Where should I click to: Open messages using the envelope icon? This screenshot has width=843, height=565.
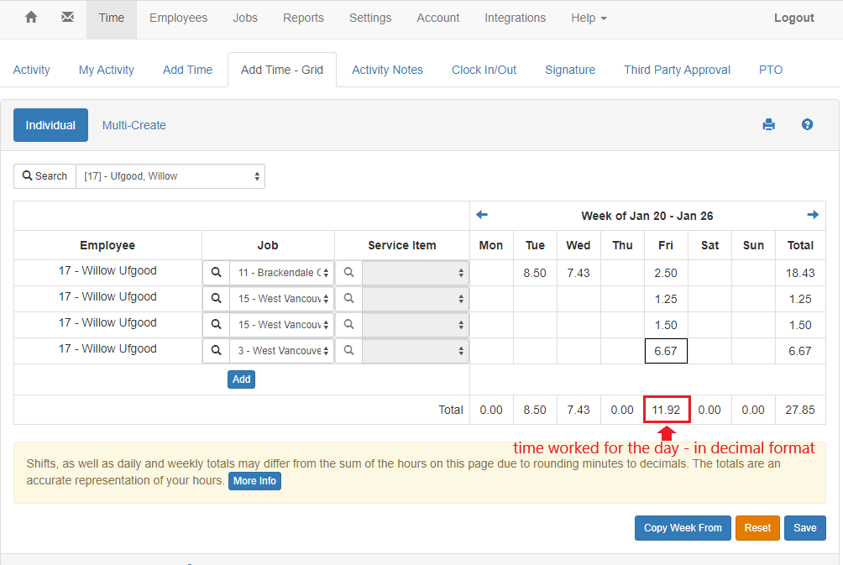67,17
